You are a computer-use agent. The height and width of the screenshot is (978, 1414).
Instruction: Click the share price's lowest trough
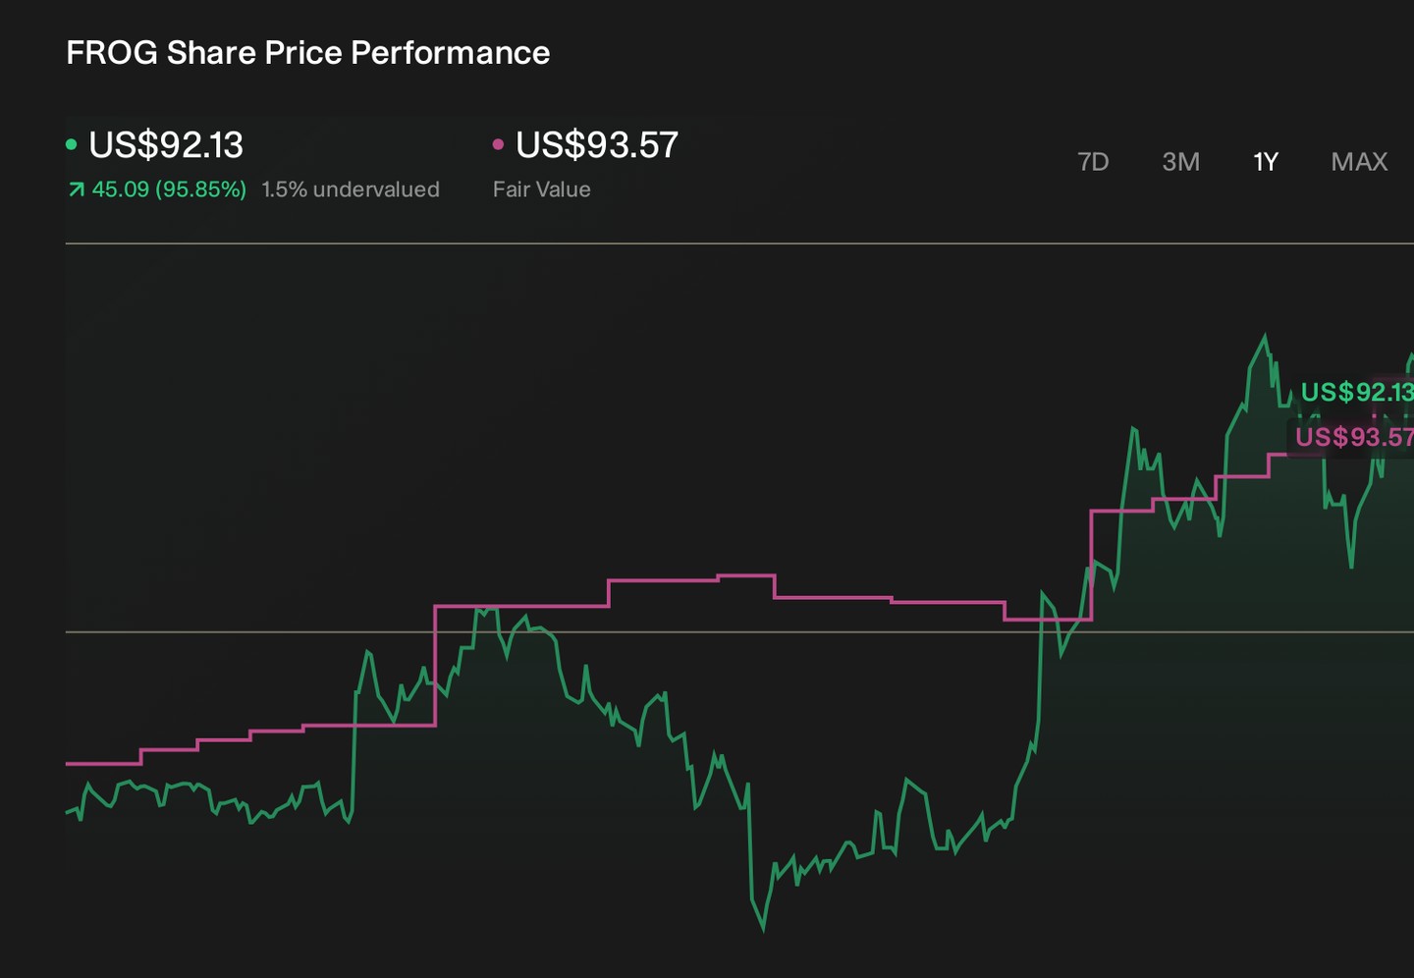[763, 926]
